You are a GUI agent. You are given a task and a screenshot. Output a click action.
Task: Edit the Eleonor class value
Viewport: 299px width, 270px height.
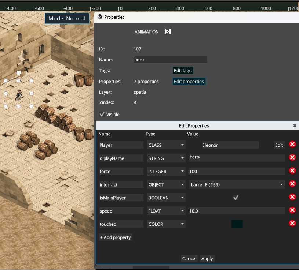click(279, 145)
